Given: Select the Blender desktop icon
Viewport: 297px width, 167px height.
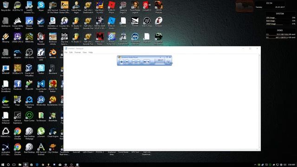Looking at the screenshot, I should coord(52,54).
